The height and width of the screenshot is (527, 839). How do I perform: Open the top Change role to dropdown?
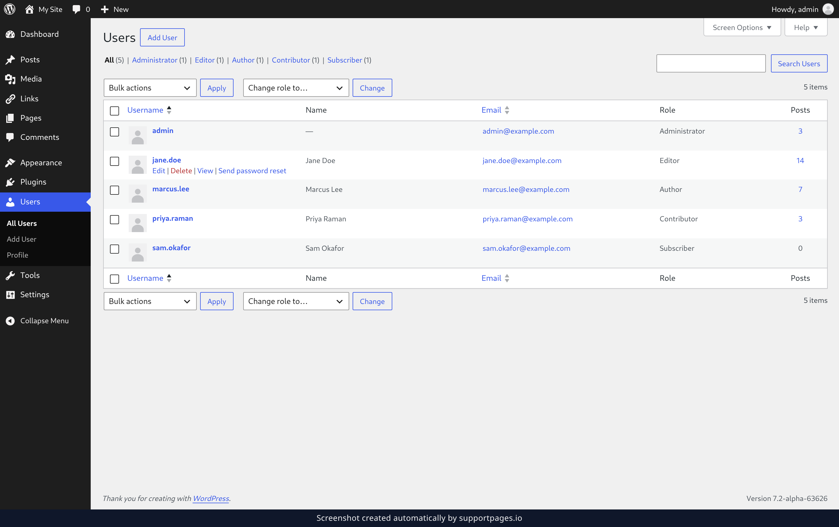click(x=296, y=88)
